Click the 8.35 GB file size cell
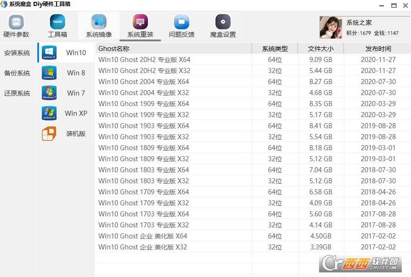Screen dimensions: 411x277 coord(320,104)
